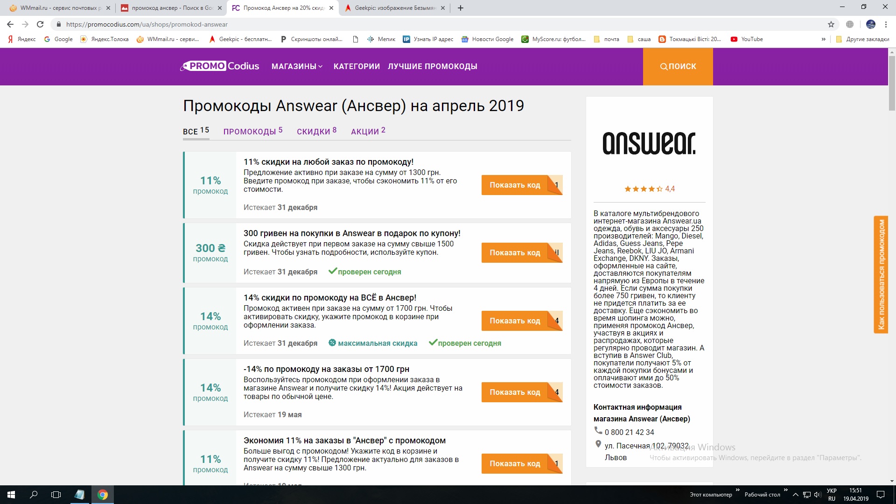Image resolution: width=896 pixels, height=504 pixels.
Task: Bookmark this page via the star icon
Action: tap(831, 24)
